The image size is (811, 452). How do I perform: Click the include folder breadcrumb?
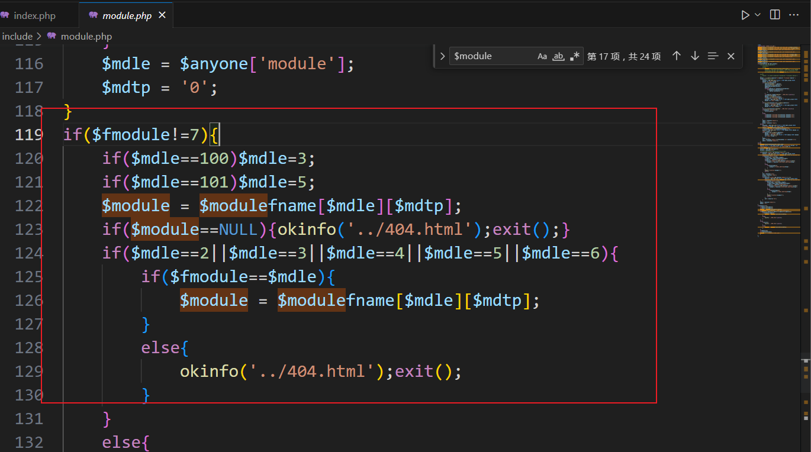click(x=17, y=36)
